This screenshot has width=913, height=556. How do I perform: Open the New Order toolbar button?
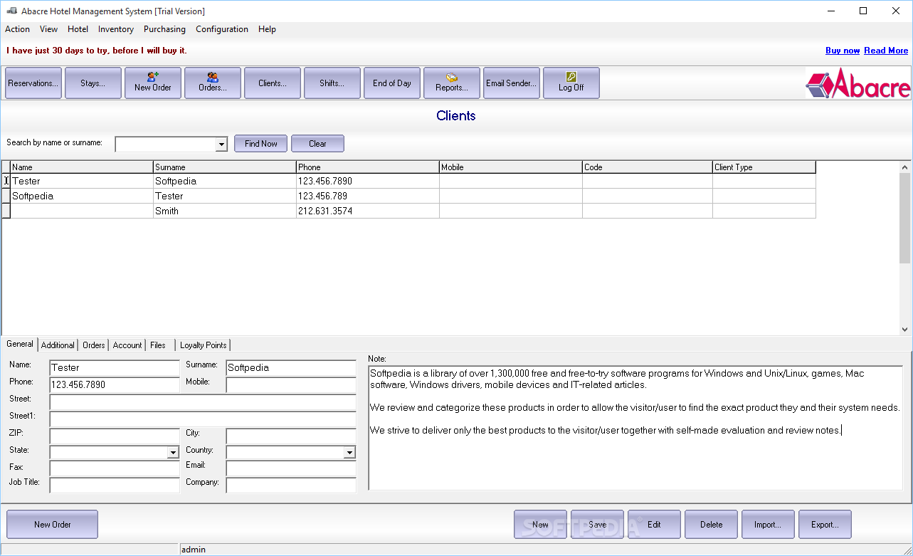click(153, 83)
